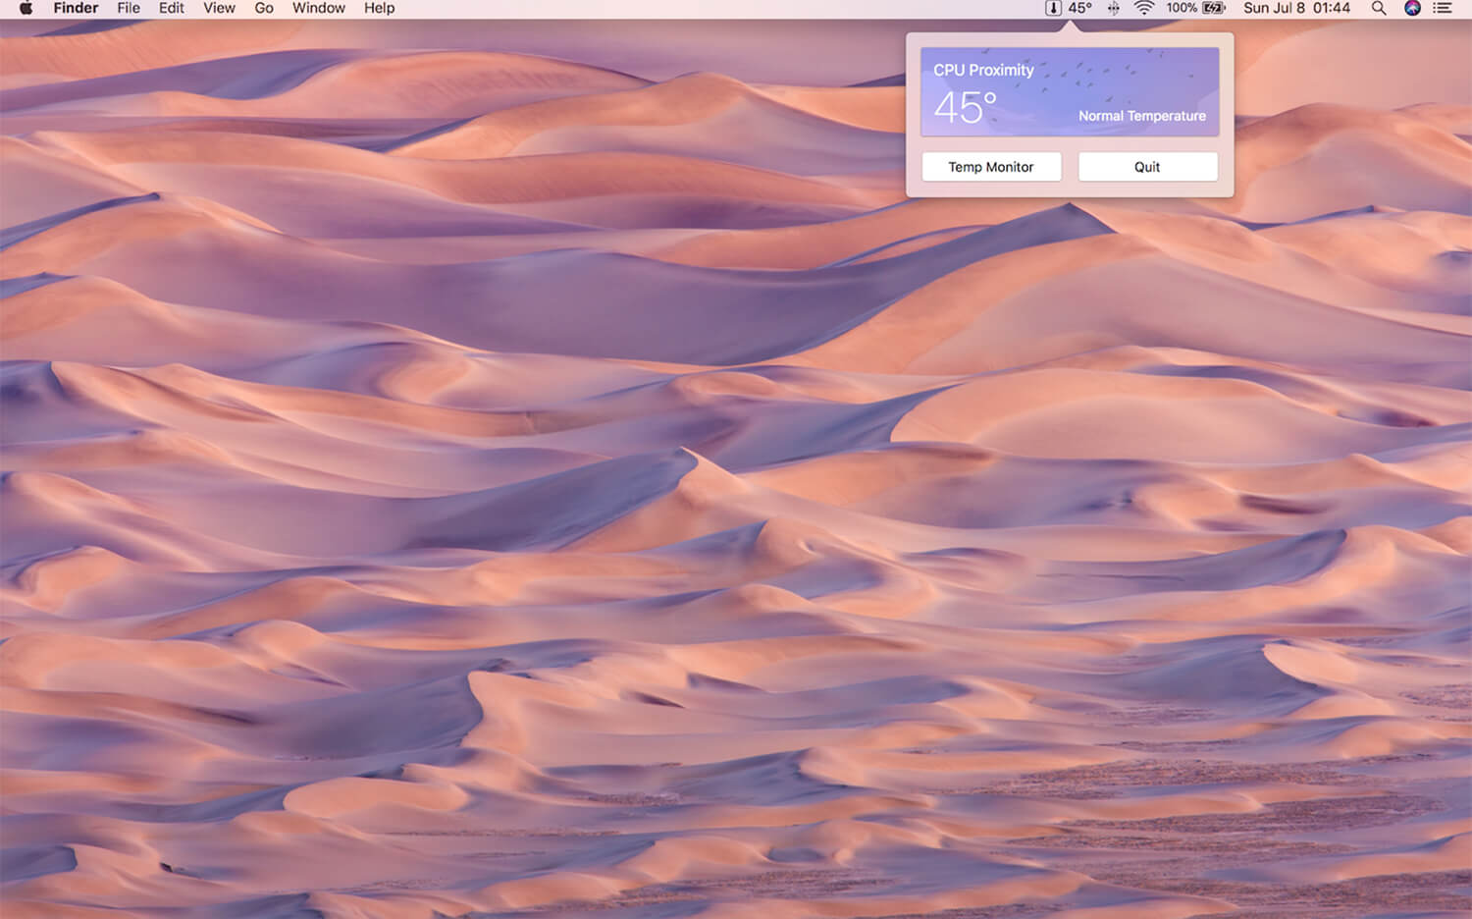Open the View menu
Screen dimensions: 1472x919
click(x=219, y=8)
